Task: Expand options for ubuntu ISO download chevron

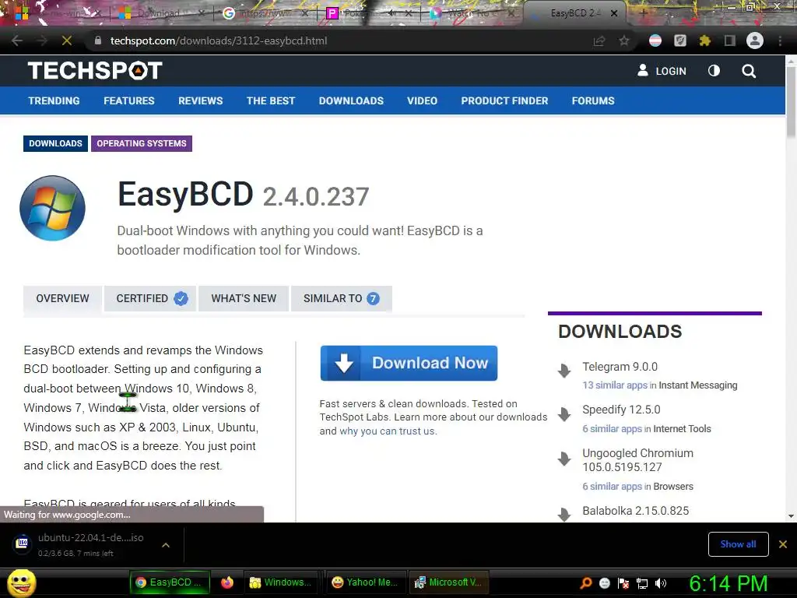Action: 166,545
